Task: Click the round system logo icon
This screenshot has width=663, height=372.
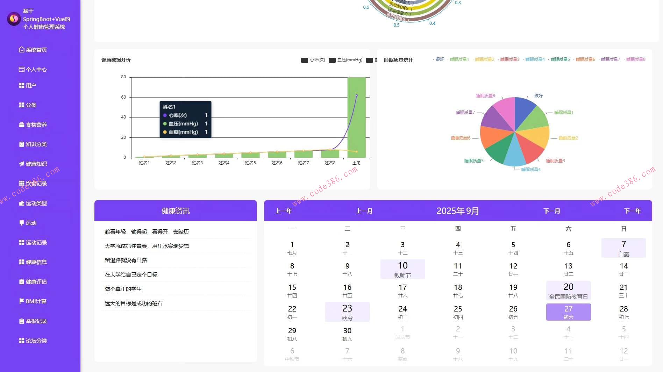Action: point(14,19)
